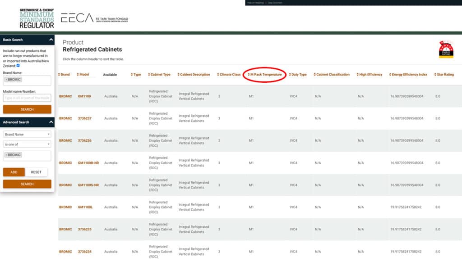Click the ADD button in Advanced Search
Viewport: 462px width, 266px height.
point(14,172)
